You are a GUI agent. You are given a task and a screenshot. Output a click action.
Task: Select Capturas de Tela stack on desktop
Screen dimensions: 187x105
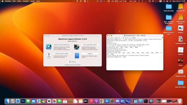click(x=181, y=73)
